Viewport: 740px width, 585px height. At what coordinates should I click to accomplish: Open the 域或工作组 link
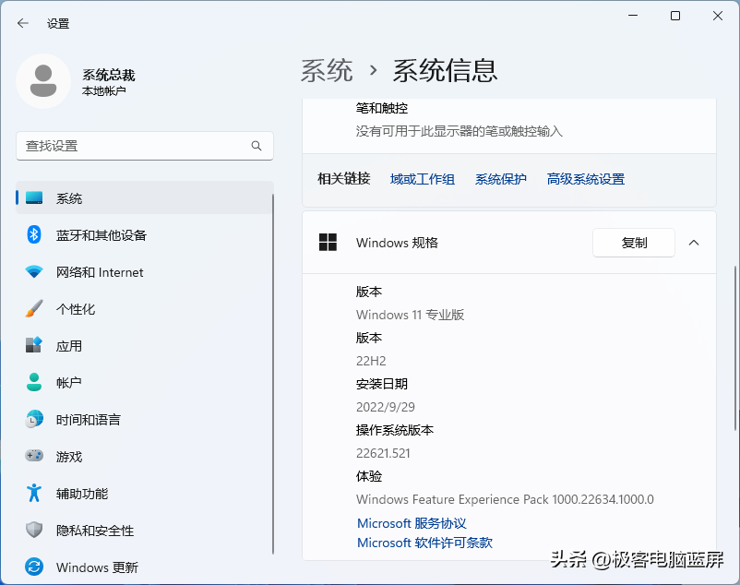click(423, 179)
